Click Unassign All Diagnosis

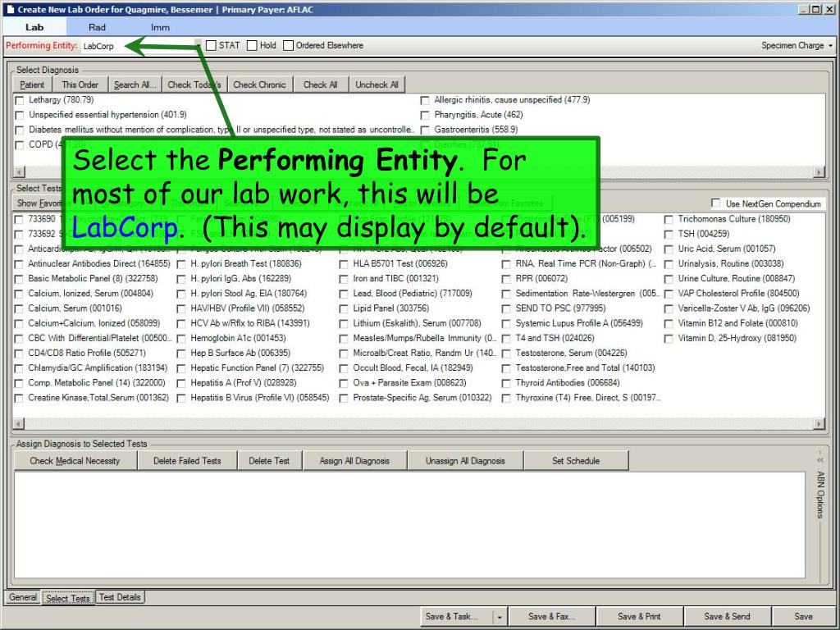466,461
